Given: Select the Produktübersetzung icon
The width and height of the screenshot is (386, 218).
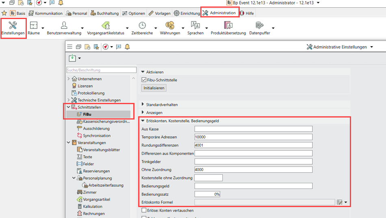Looking at the screenshot, I should (228, 26).
